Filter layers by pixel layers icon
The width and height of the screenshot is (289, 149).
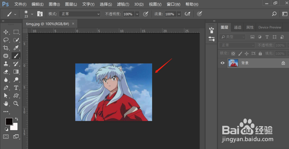point(252,37)
